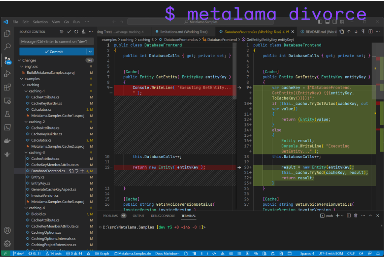Open the Testing flask view
This screenshot has width=384, height=257.
[x=8, y=114]
